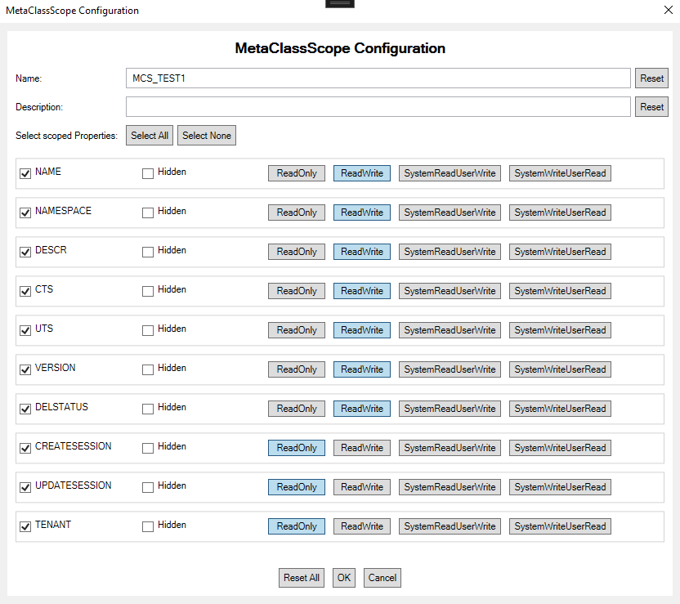Uncheck the NAME scoped property checkbox

25,173
